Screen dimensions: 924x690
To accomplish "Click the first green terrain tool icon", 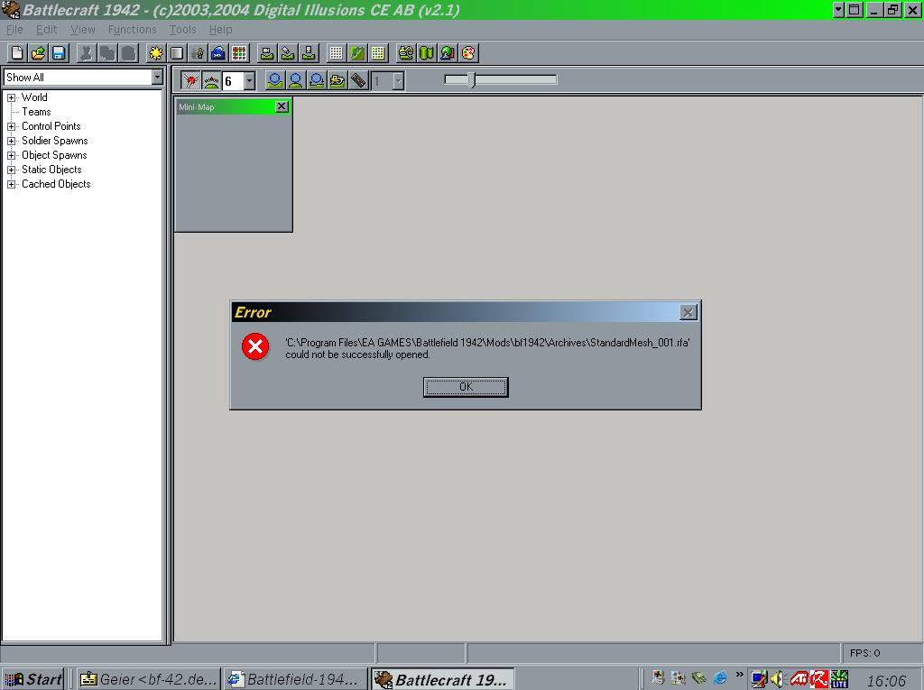I will click(267, 53).
